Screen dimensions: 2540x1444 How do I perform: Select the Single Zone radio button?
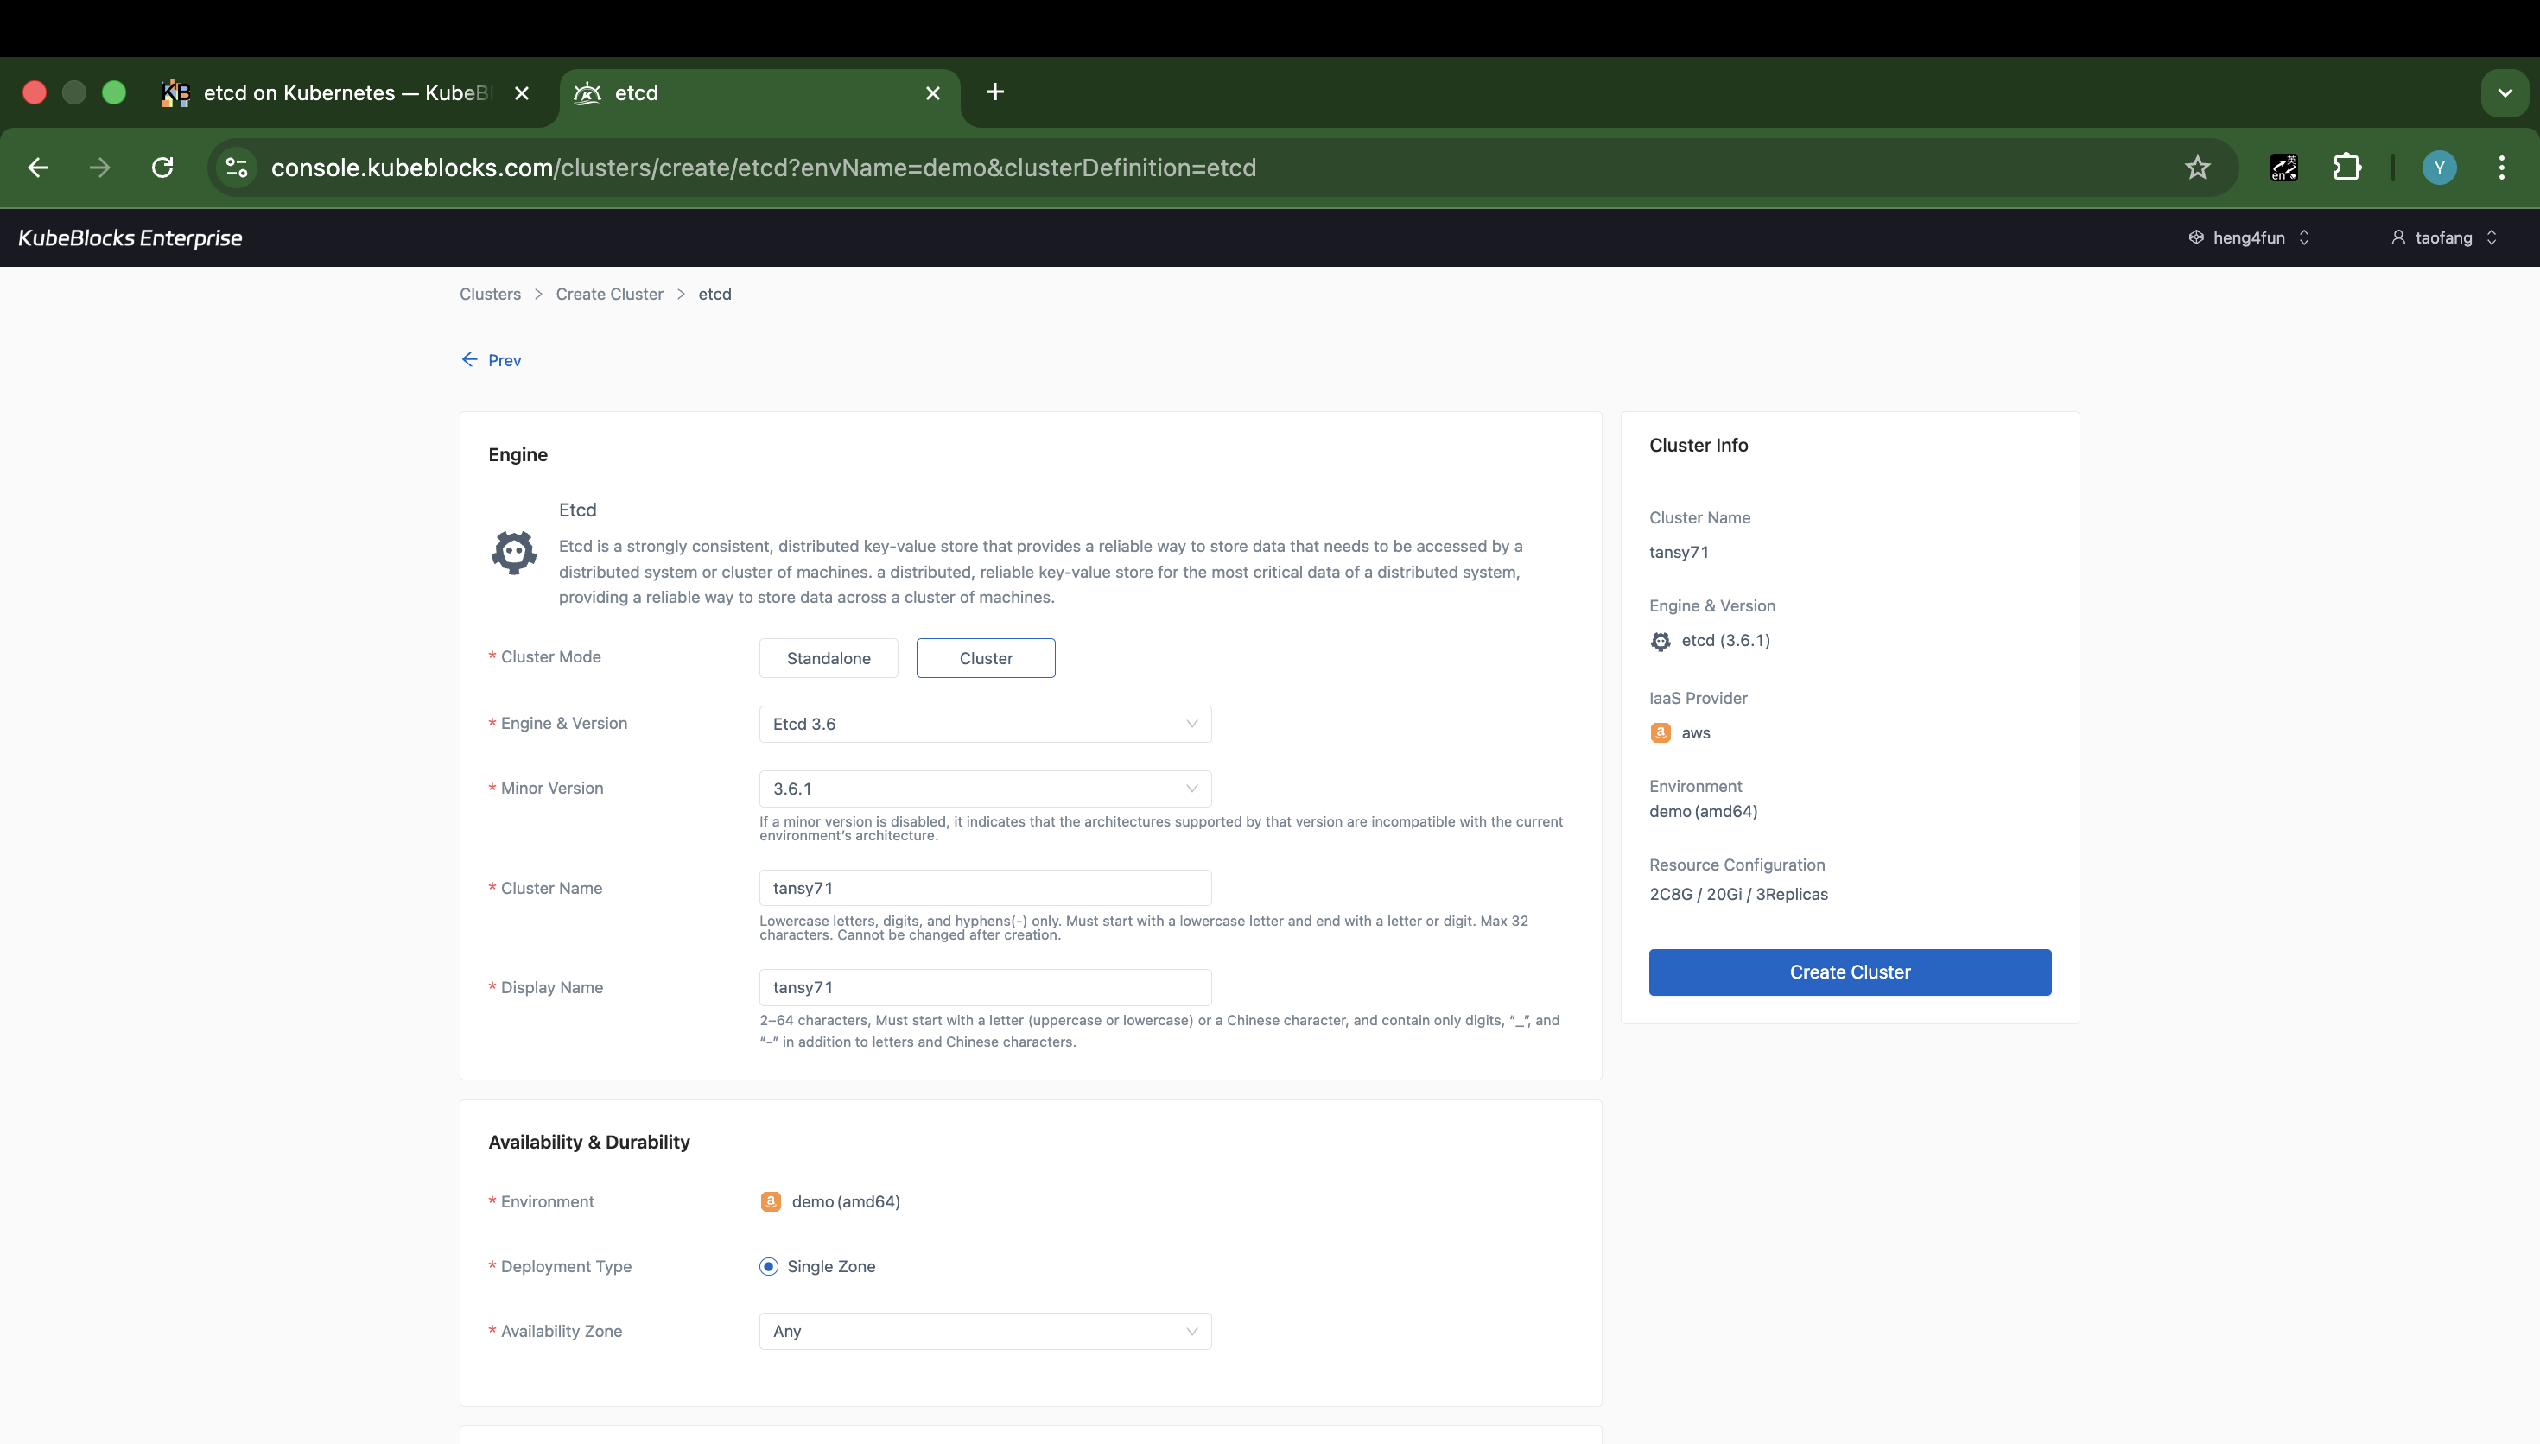click(x=769, y=1266)
